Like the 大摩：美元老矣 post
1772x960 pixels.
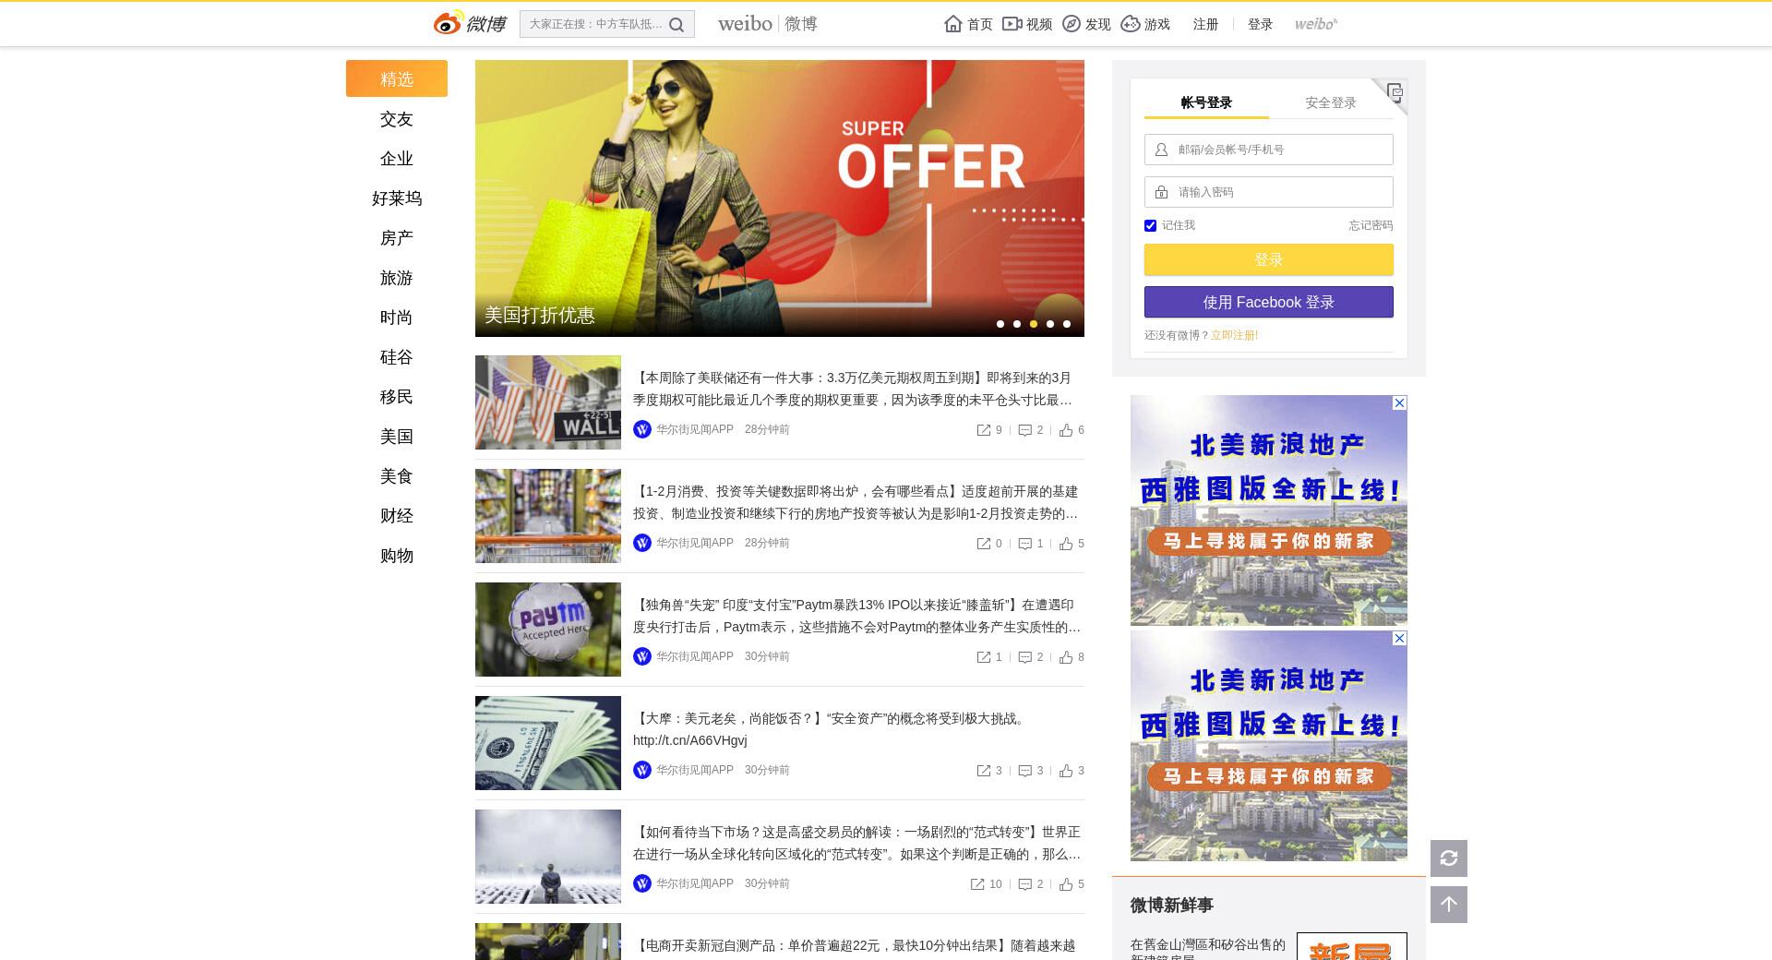[x=1066, y=771]
